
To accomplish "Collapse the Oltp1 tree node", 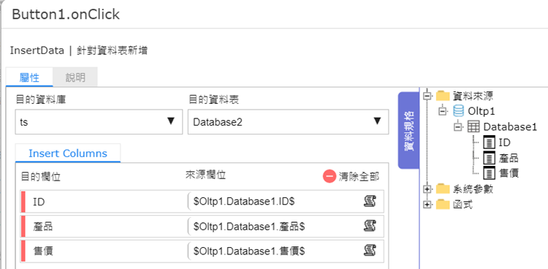I will [x=443, y=111].
